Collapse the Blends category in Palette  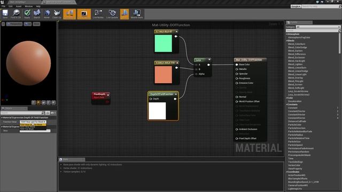point(287,41)
